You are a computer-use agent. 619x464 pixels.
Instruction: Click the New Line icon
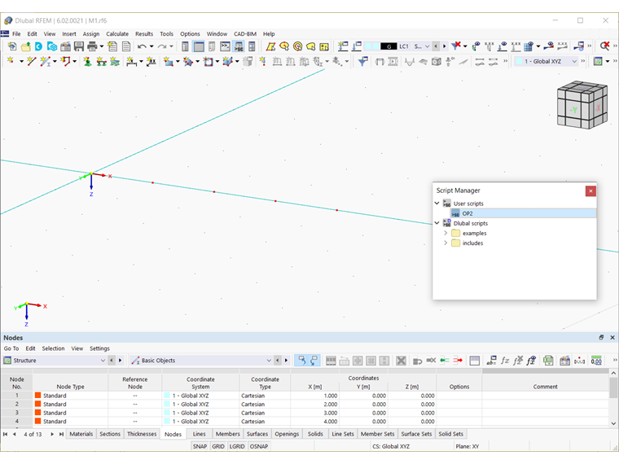click(31, 61)
